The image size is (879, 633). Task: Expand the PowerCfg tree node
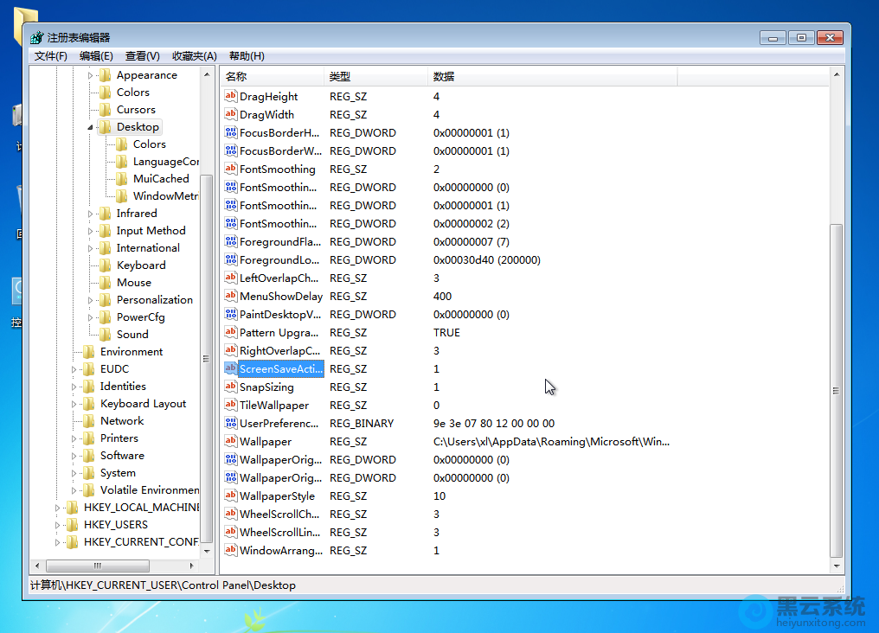click(x=91, y=317)
